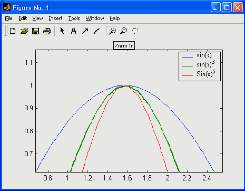Click the MATLAB icon in the title bar
This screenshot has width=245, height=191.
click(x=7, y=7)
